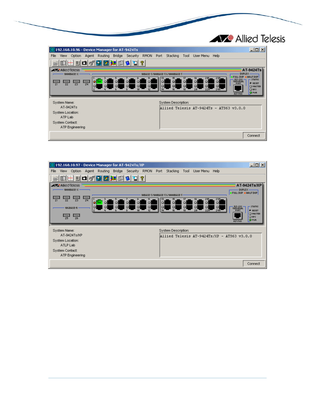Select green active port 1 on 192.168.10.96 switch

pyautogui.click(x=99, y=81)
